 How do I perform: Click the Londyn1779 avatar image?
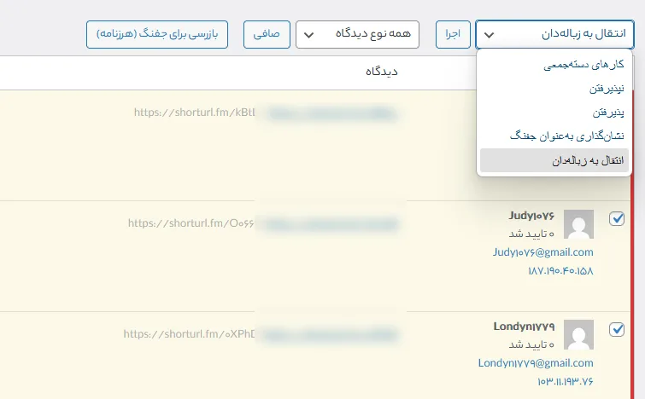pyautogui.click(x=578, y=334)
